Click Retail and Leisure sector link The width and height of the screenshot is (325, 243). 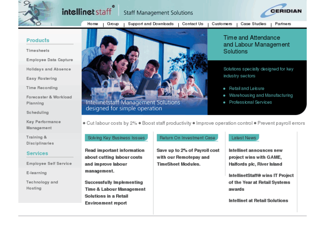point(246,89)
